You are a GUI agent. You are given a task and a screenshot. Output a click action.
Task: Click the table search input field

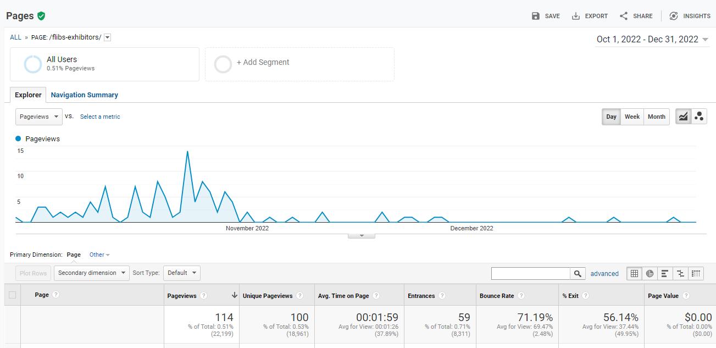531,273
